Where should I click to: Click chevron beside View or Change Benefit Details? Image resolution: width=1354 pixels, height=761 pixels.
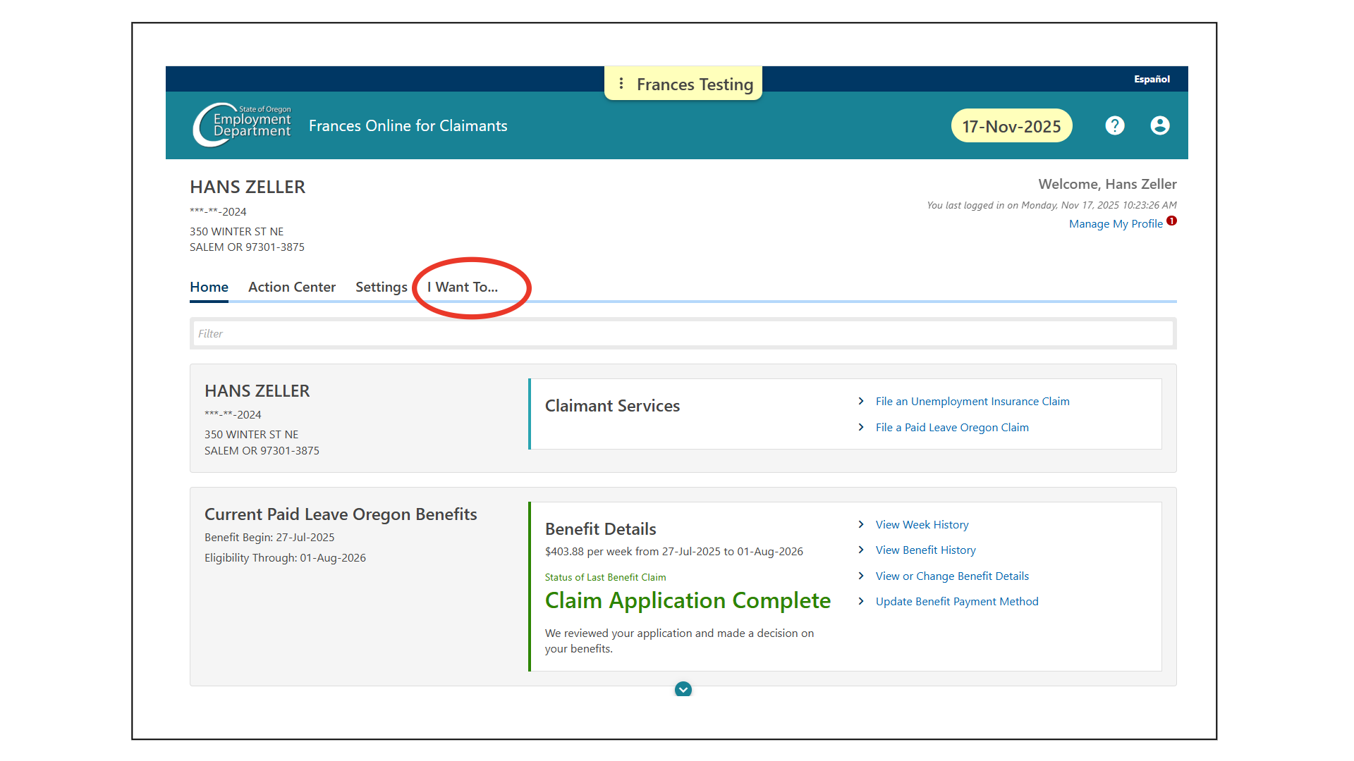(x=861, y=576)
